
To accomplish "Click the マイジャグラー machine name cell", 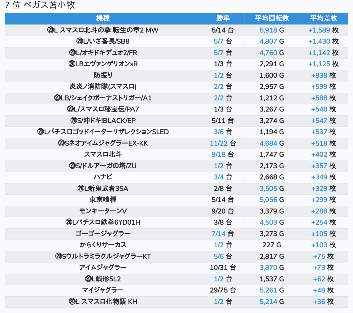I will [103, 290].
